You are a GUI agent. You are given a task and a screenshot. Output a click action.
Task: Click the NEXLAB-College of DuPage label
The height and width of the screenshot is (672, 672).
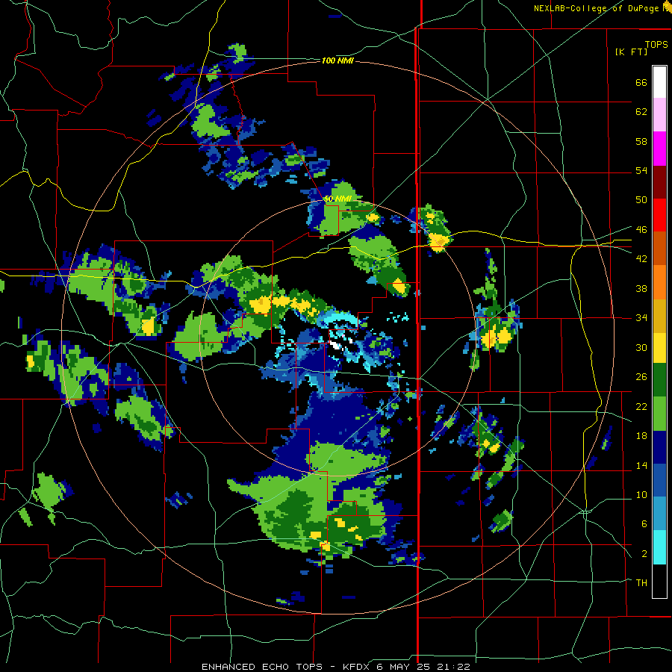[x=596, y=8]
